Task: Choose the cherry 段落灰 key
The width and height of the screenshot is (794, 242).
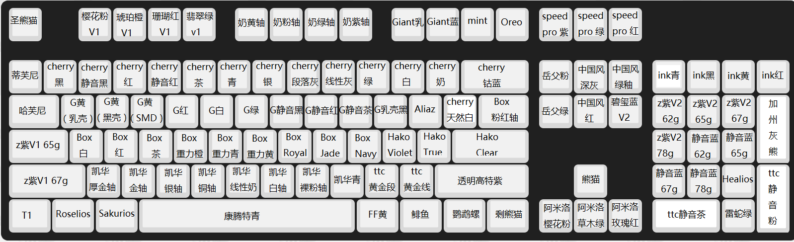Action: 303,76
